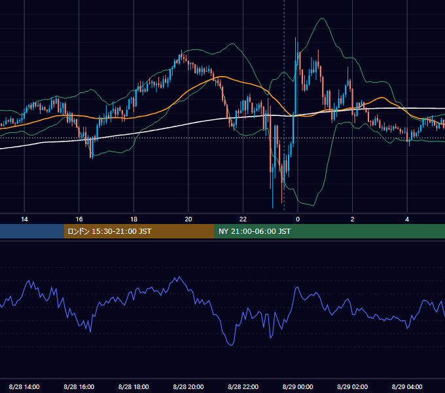Click the blue session bar before London
Image resolution: width=445 pixels, height=393 pixels.
coord(32,231)
